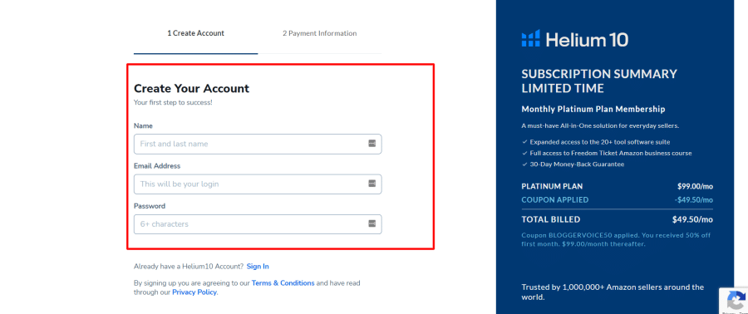The width and height of the screenshot is (748, 314).
Task: Click the Name field label
Action: 143,125
